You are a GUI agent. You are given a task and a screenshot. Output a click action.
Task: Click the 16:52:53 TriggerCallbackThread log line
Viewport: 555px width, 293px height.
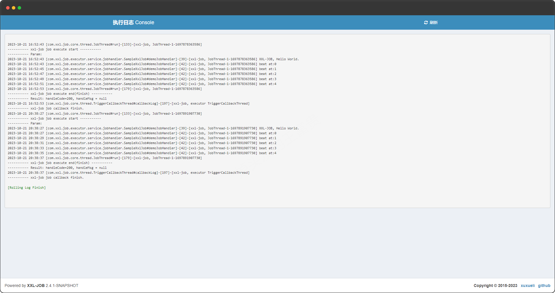pyautogui.click(x=128, y=103)
